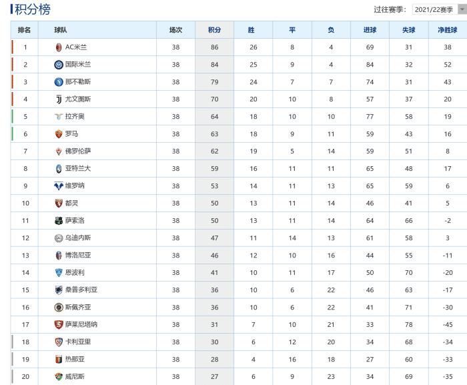Click the 桑普多利亚 club badge
This screenshot has height=385, width=467.
tap(59, 290)
